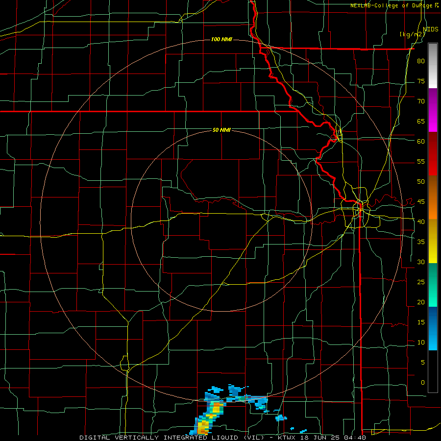Select the 10 value on the color scale
This screenshot has height=441, width=441.
421,343
